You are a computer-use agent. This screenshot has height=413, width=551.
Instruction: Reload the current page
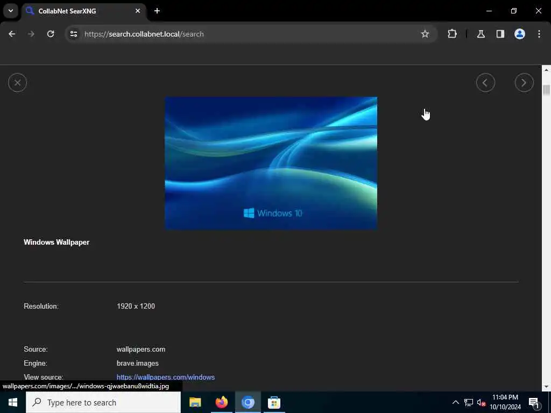tap(51, 34)
